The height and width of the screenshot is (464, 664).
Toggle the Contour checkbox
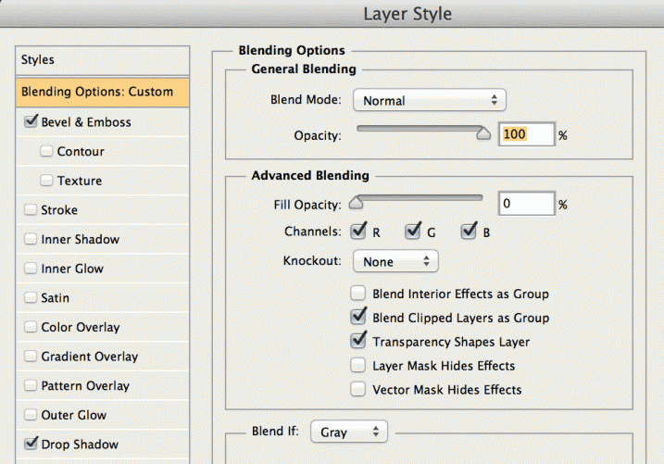click(x=46, y=151)
